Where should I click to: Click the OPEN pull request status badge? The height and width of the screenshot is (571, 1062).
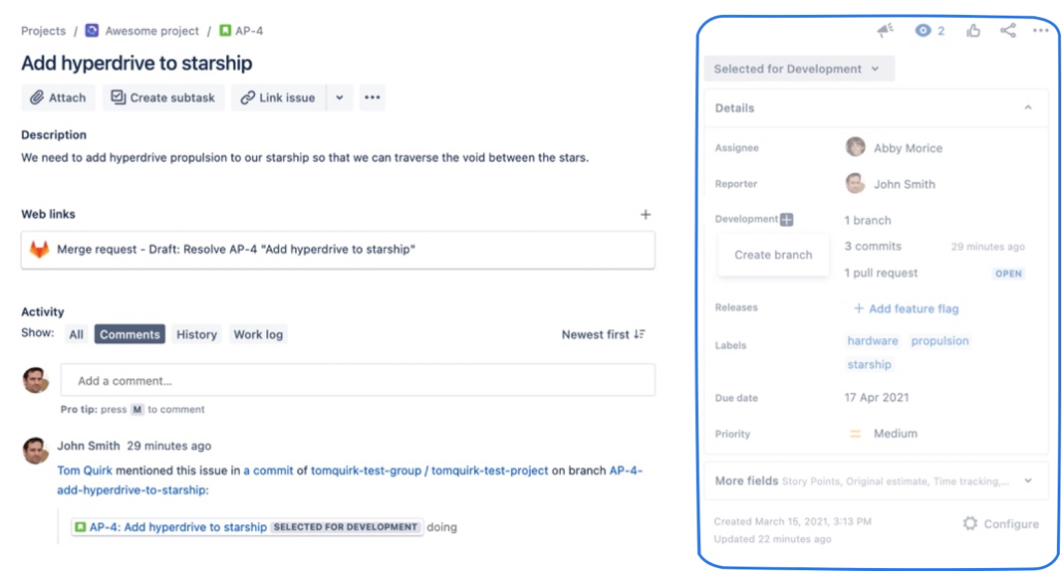1008,274
